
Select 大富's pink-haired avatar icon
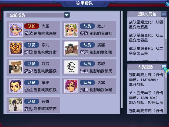pos(71,86)
